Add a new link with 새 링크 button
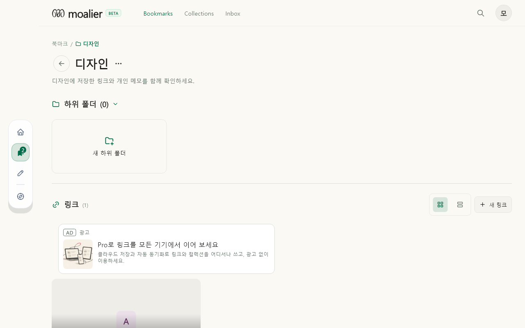525x328 pixels. [x=493, y=205]
